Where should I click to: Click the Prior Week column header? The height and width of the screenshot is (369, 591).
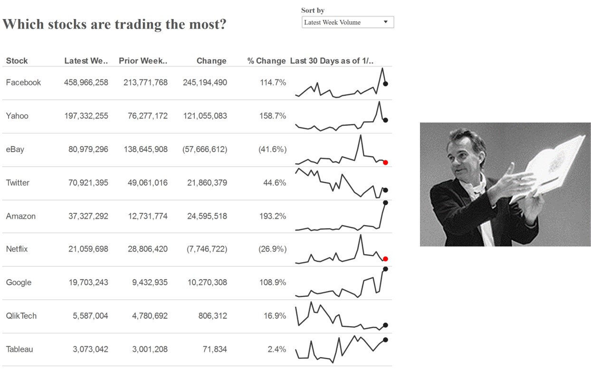pos(143,61)
